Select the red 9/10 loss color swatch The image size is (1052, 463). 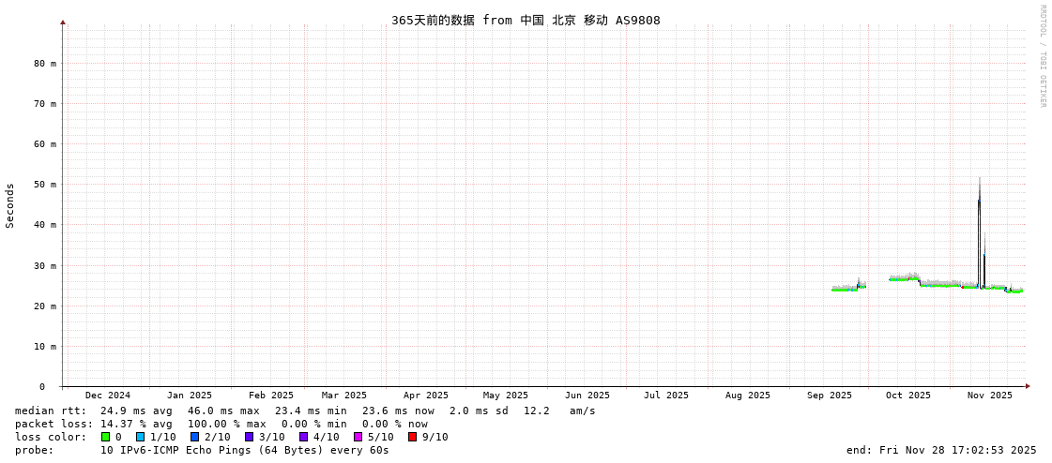coord(412,437)
